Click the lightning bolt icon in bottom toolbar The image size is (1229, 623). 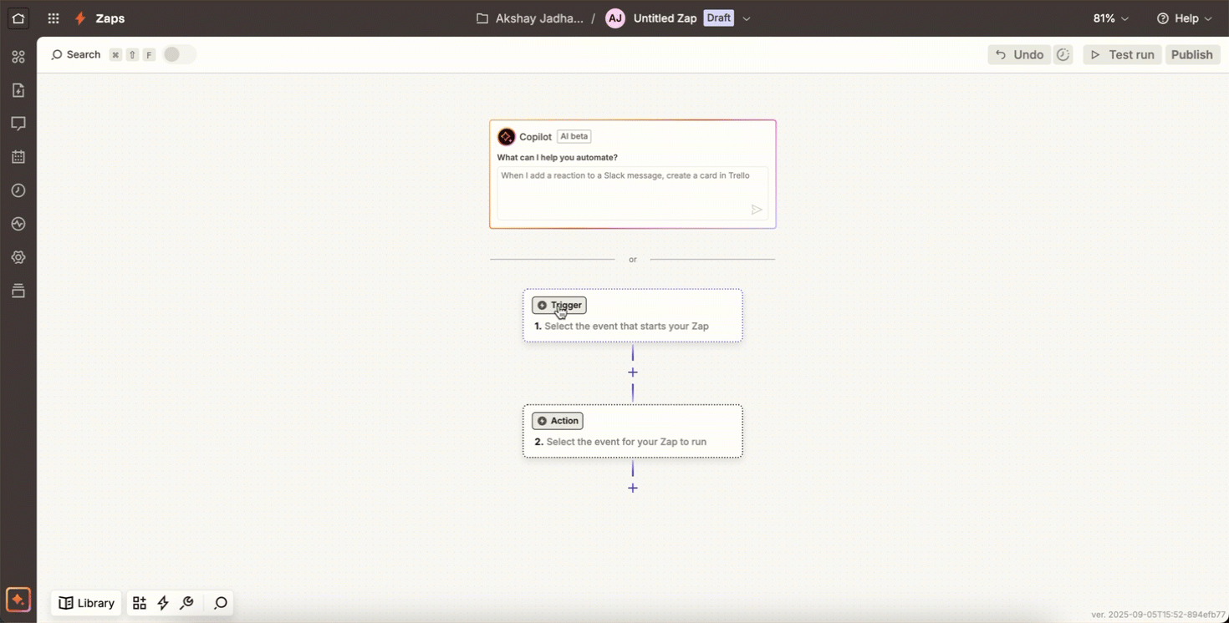(x=163, y=603)
